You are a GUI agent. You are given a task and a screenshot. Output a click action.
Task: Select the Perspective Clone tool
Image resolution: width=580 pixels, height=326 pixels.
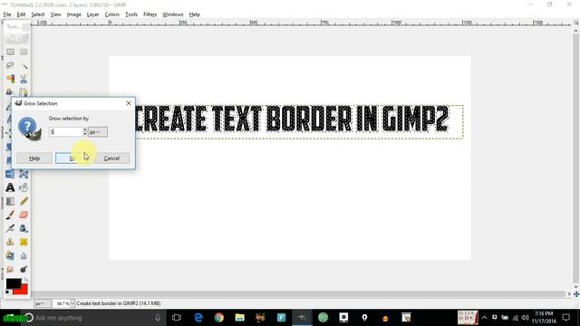click(x=10, y=255)
